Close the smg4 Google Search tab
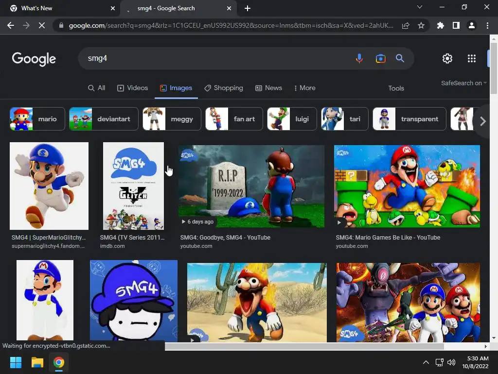The width and height of the screenshot is (498, 374). click(229, 8)
